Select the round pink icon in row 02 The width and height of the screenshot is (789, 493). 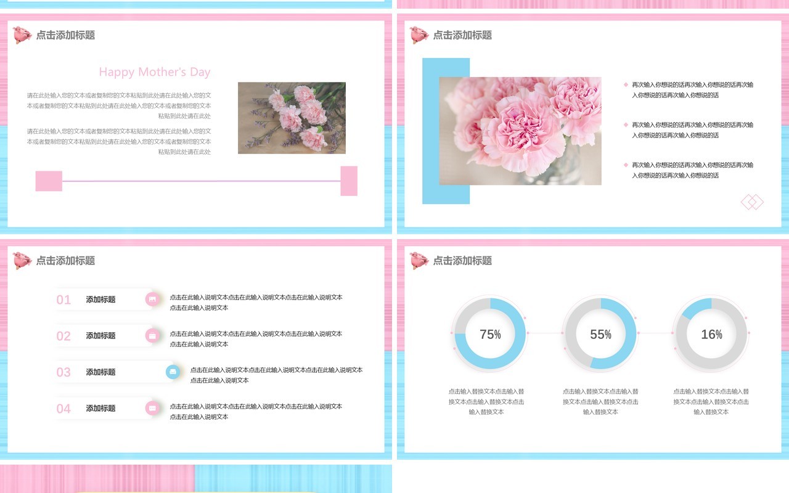(x=153, y=336)
